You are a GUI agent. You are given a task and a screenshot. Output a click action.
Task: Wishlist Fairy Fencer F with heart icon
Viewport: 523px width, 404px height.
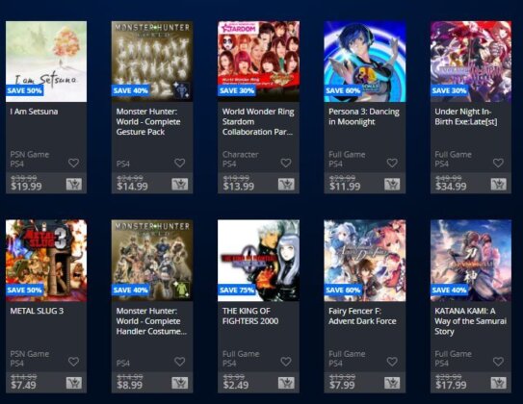pos(392,362)
